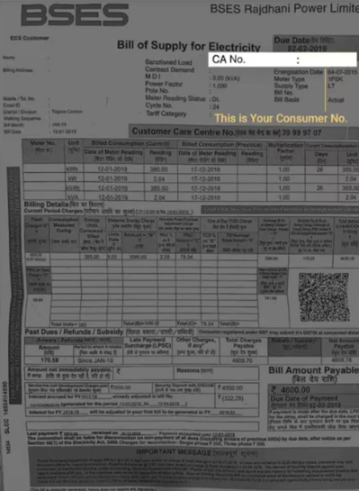Click the 'Billing Details' section heading
This screenshot has height=491, width=359.
(x=46, y=205)
